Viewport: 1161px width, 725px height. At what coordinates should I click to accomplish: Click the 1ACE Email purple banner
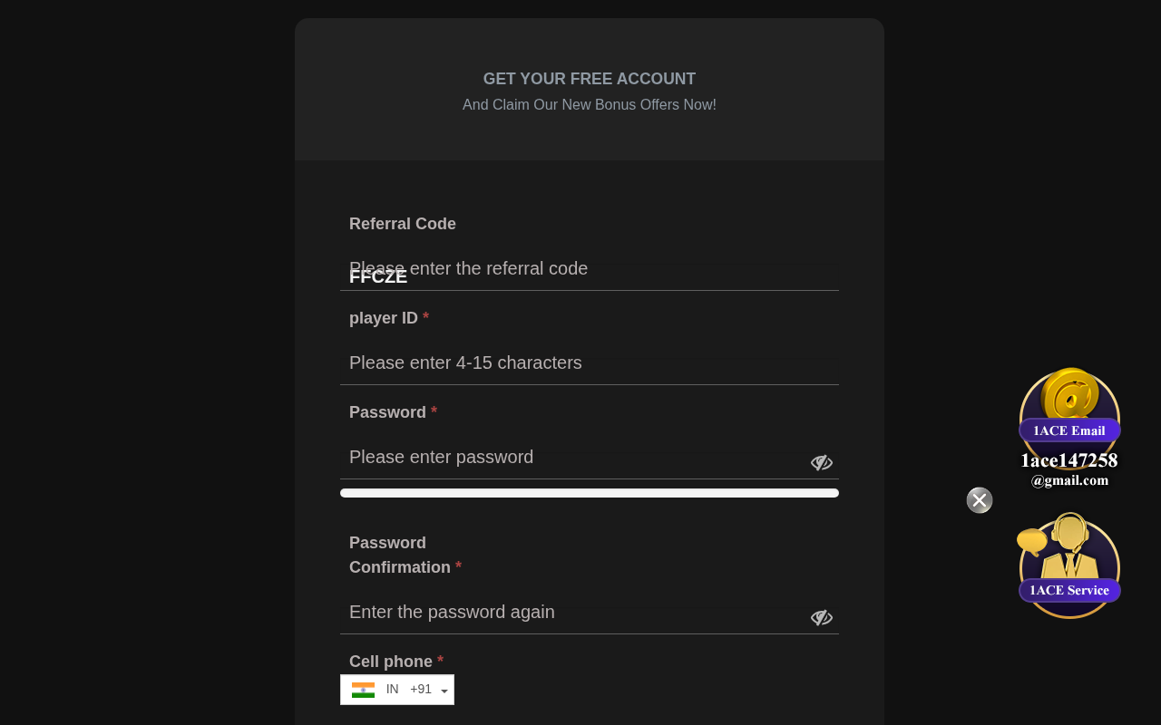(1069, 430)
